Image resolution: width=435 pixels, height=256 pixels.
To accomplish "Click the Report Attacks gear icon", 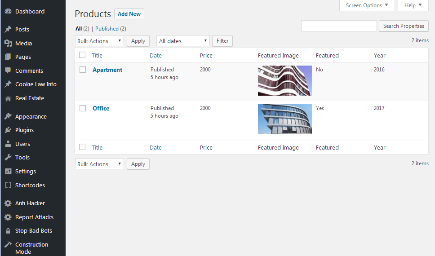I will click(x=8, y=217).
